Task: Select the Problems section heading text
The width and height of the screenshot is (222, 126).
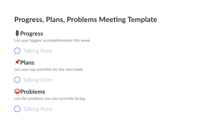Action: [32, 92]
